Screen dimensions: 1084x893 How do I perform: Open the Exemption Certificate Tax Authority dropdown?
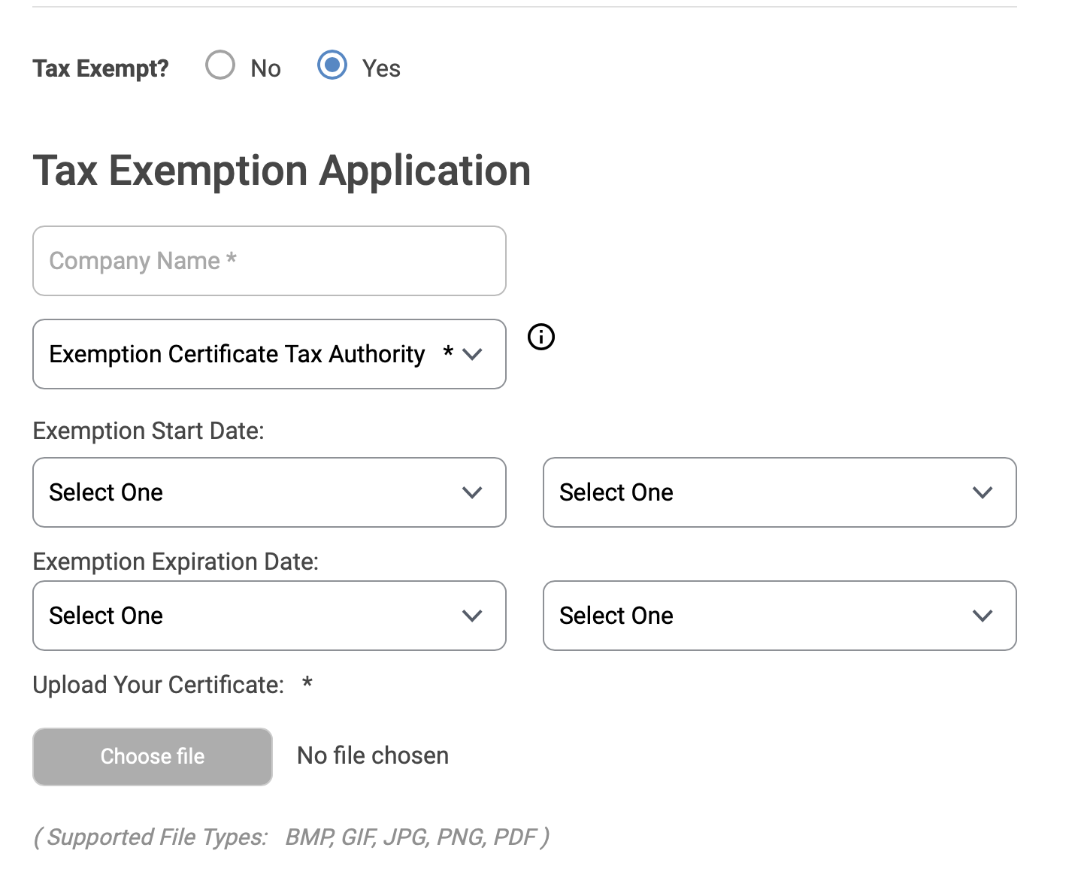click(269, 354)
